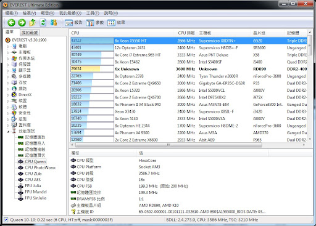
Task: Open the 檔案(F) menu
Action: 12,13
